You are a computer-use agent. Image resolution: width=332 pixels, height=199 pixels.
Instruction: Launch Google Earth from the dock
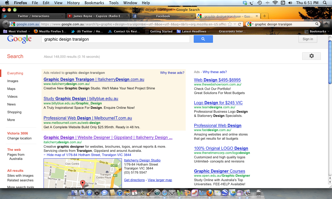[225, 193]
